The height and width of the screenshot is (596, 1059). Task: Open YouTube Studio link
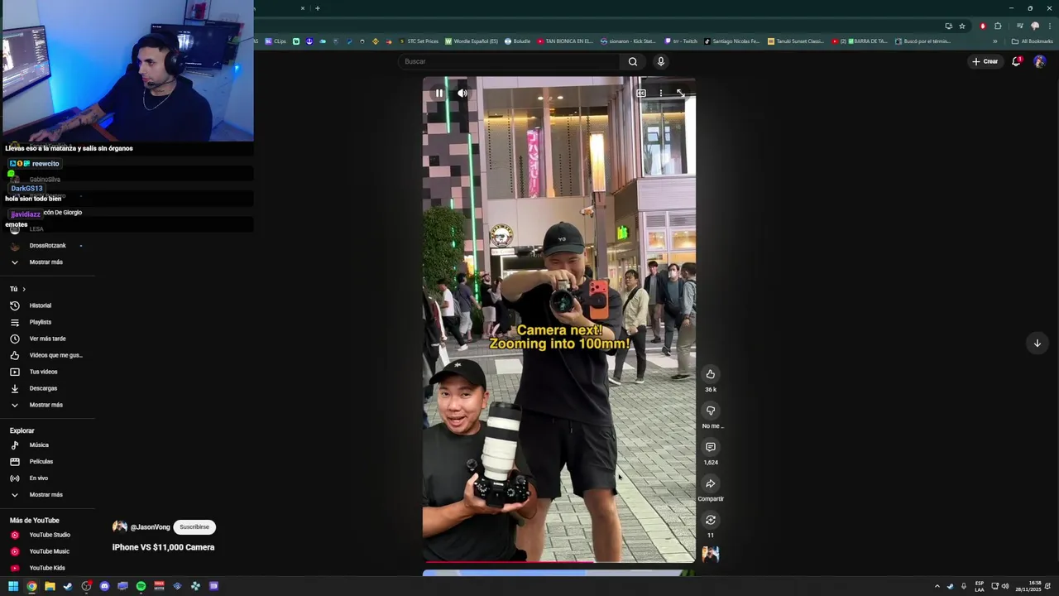click(x=50, y=535)
